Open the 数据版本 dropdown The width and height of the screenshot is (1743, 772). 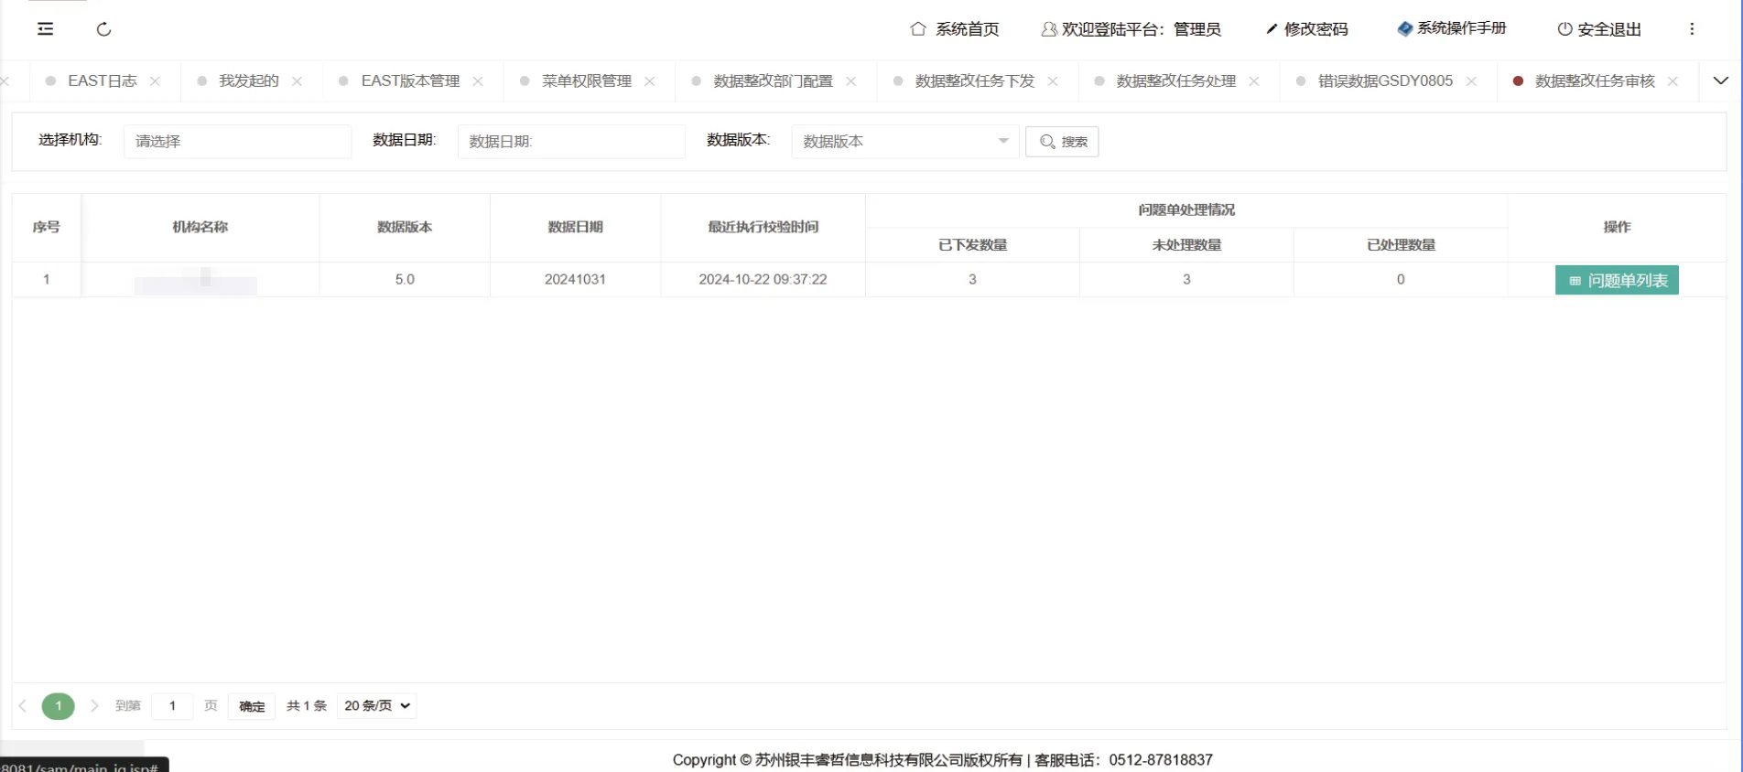(x=904, y=142)
